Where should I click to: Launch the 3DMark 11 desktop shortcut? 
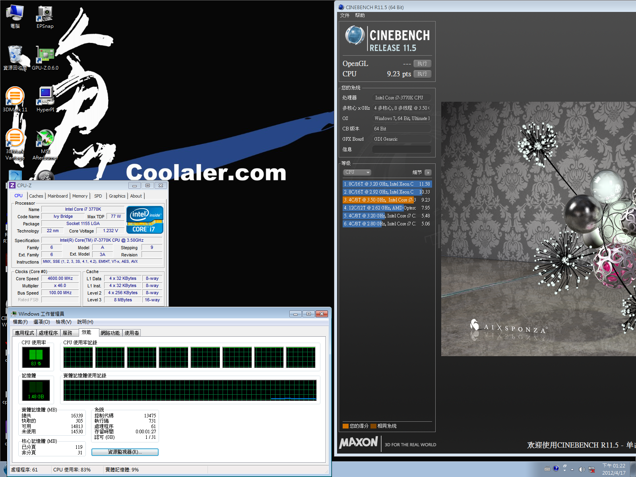coord(15,99)
